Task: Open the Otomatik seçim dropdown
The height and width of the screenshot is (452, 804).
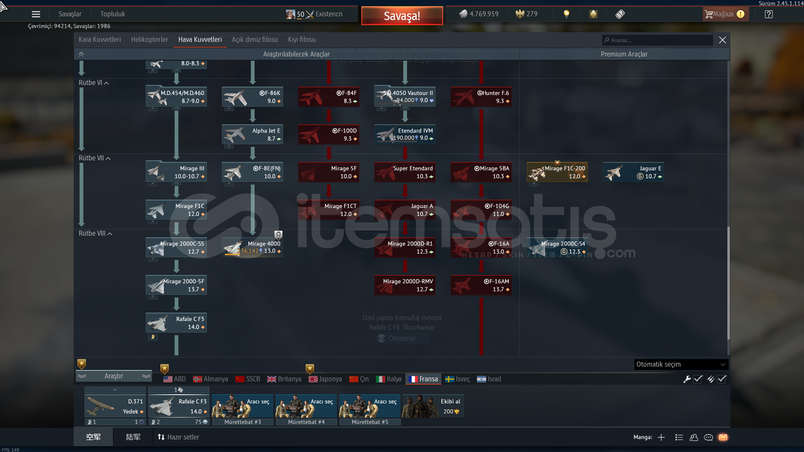Action: (x=681, y=365)
